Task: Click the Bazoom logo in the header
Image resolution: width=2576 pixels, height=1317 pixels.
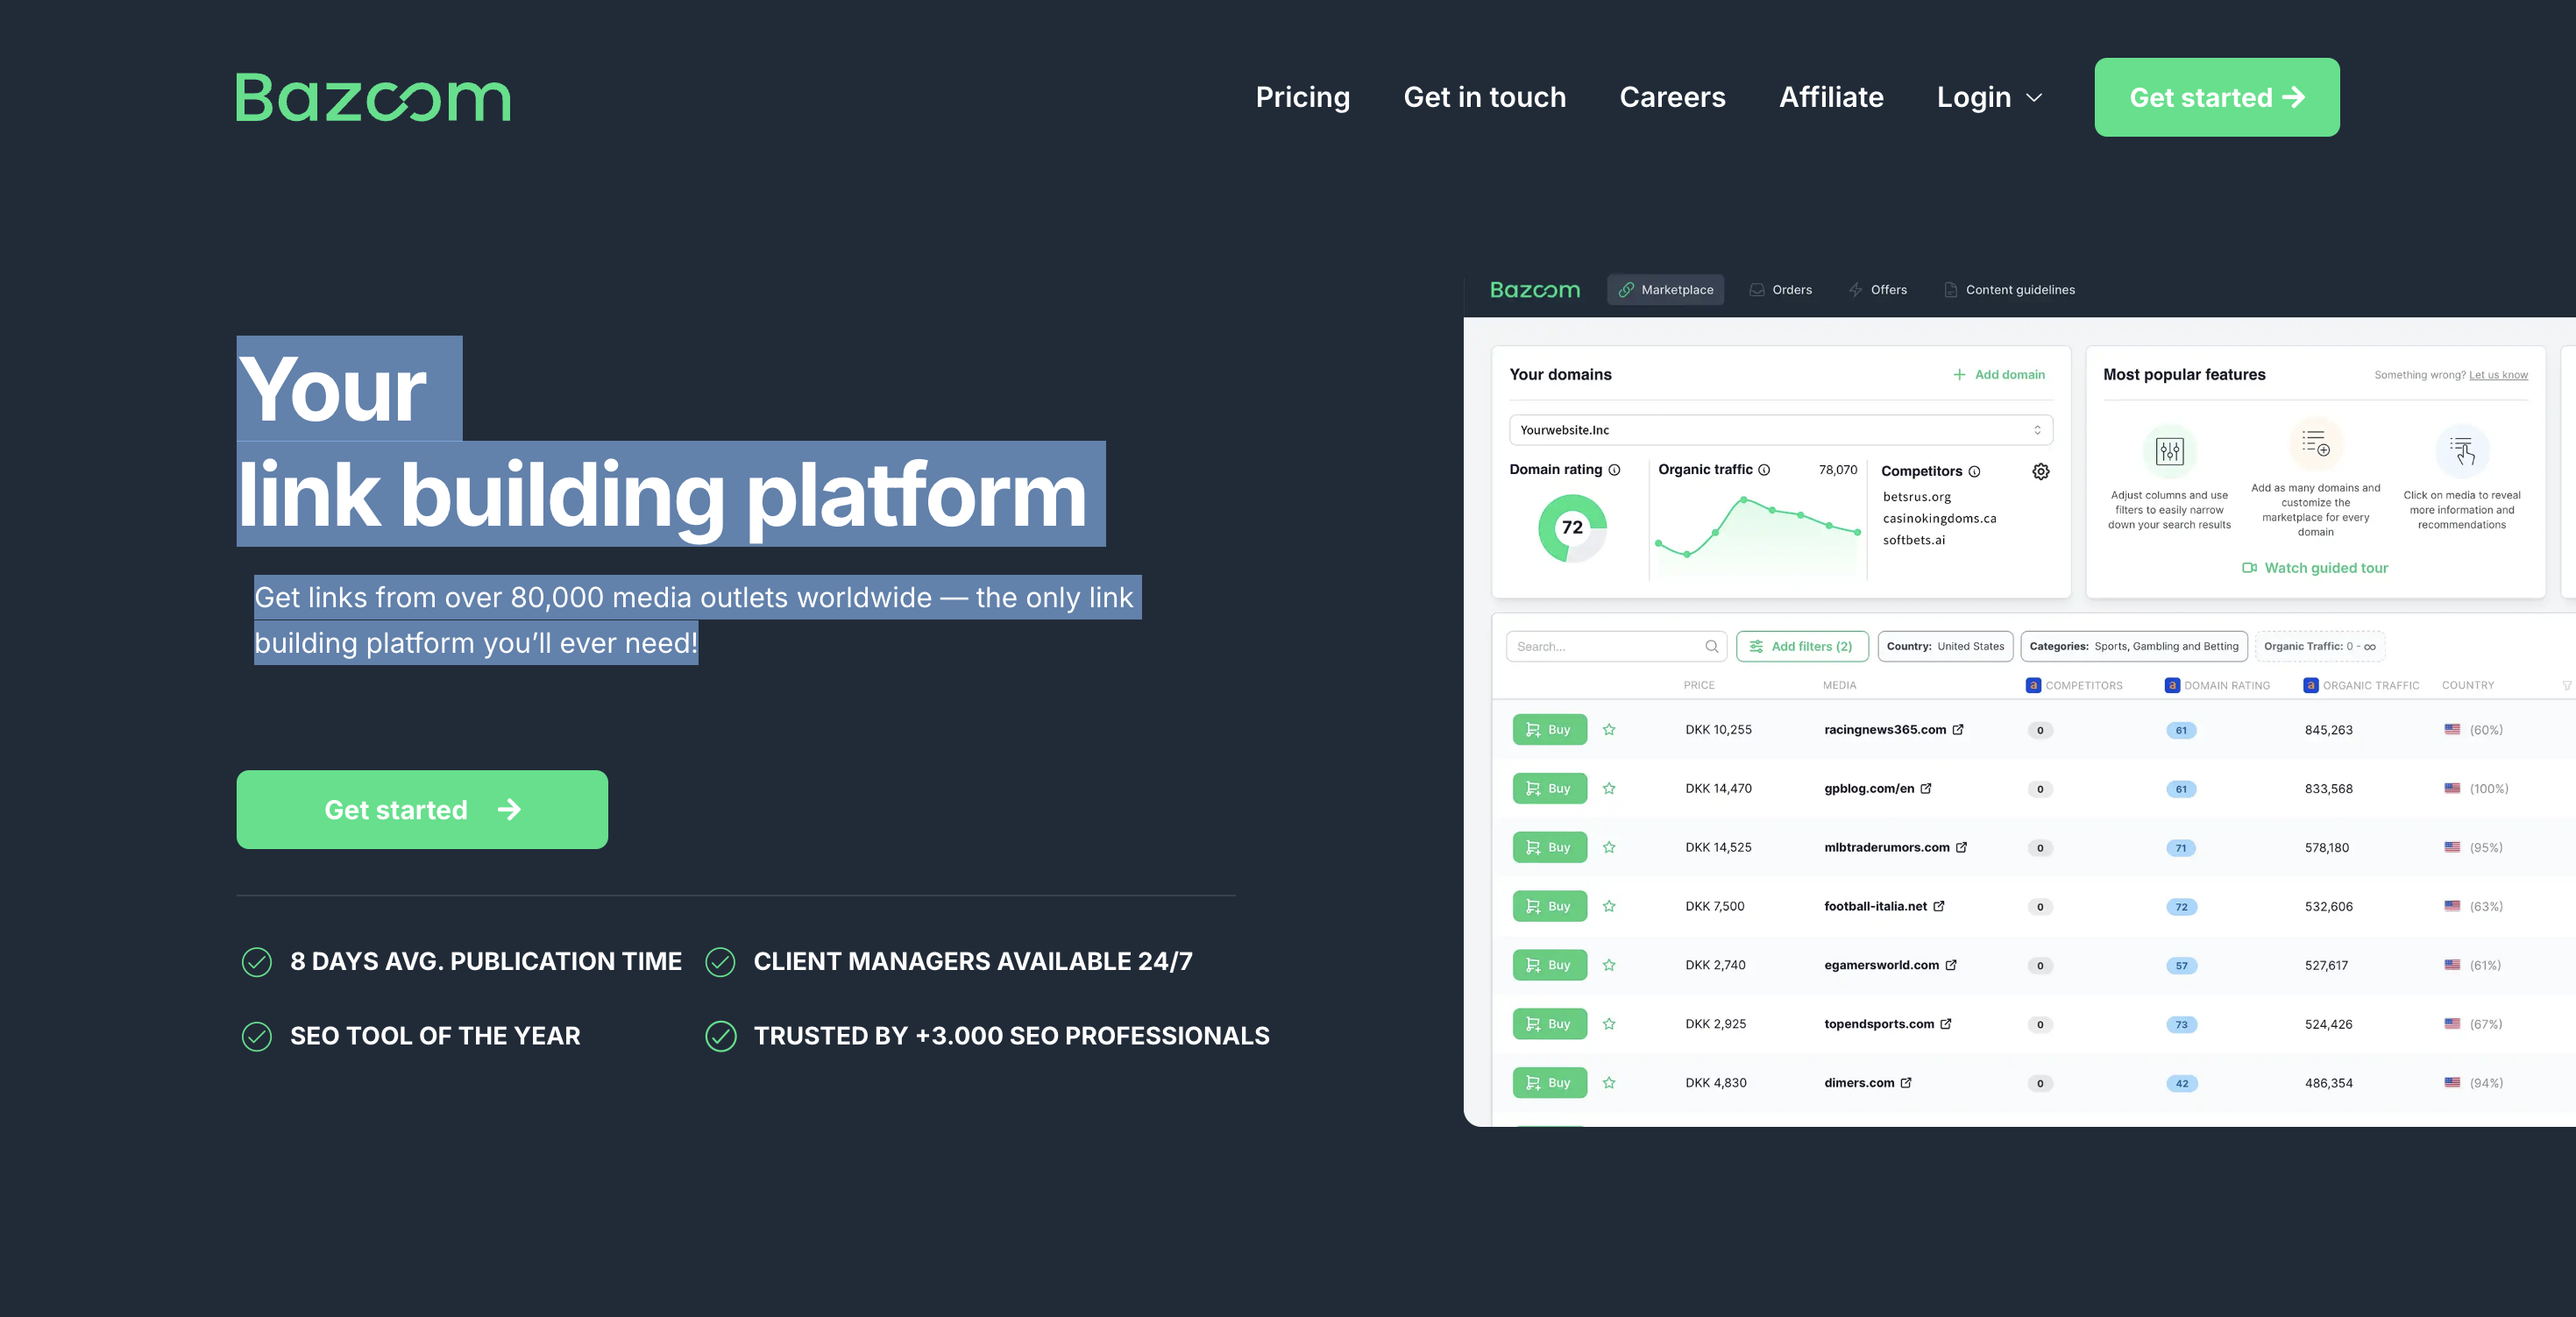Action: point(372,97)
